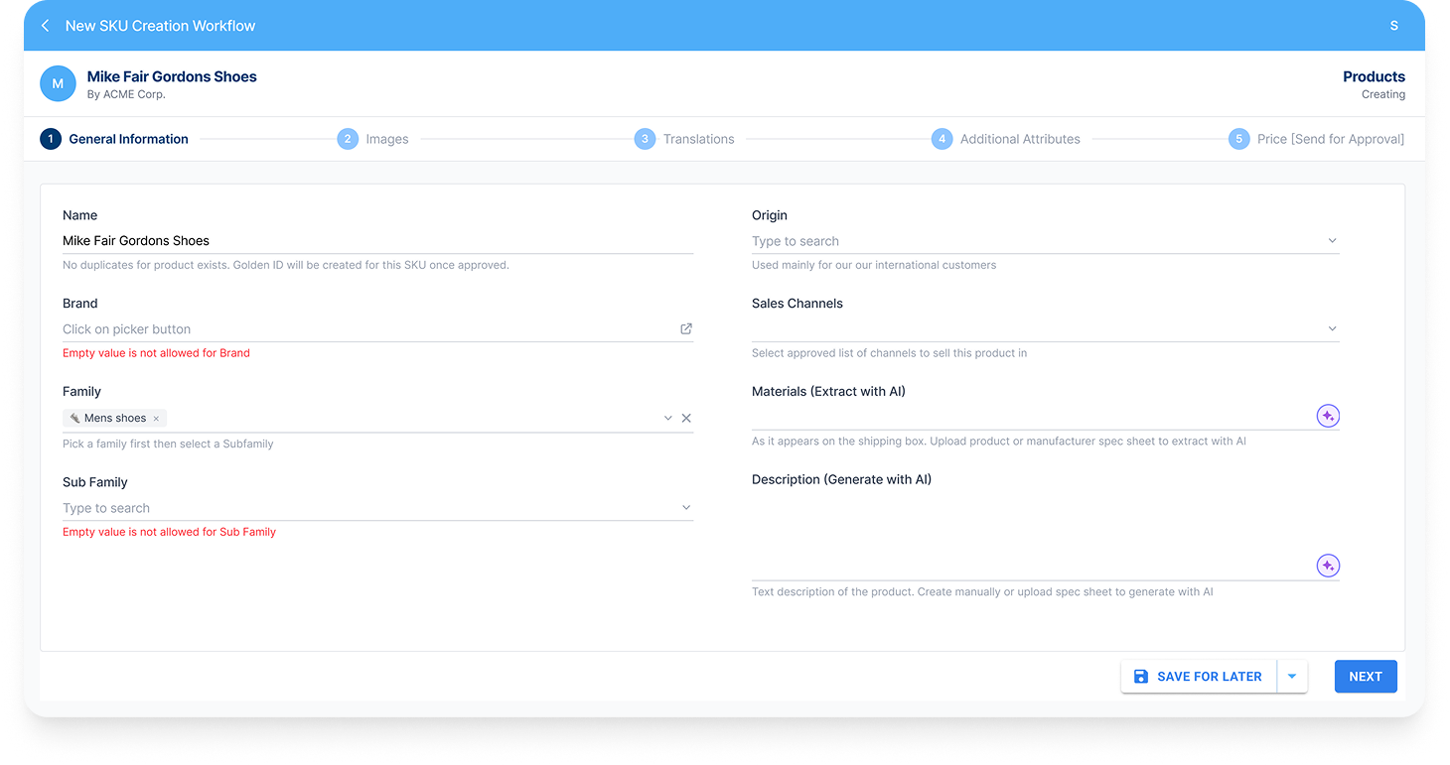Click the 'Products' heading text
Image resolution: width=1450 pixels, height=765 pixels.
tap(1374, 76)
